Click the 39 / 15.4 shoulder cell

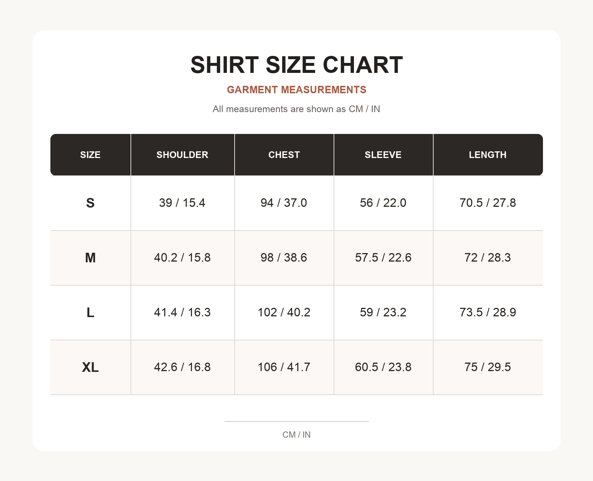182,203
